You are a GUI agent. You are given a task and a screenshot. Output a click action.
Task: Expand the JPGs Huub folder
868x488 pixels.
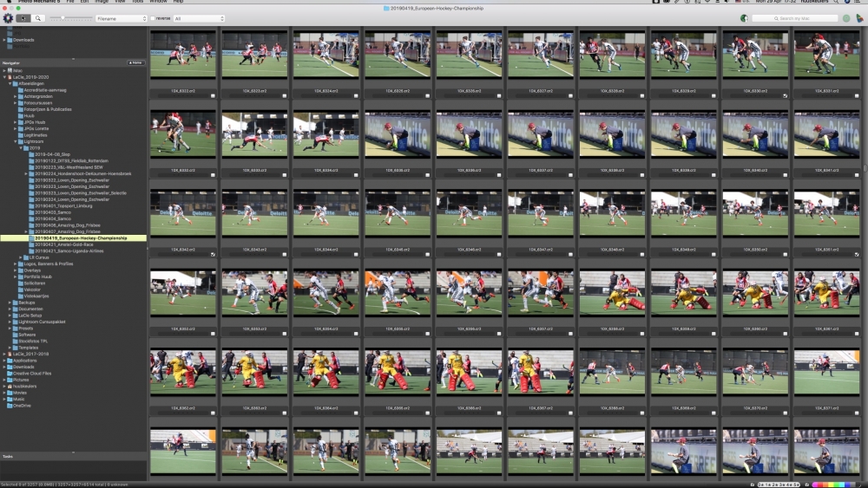(15, 122)
